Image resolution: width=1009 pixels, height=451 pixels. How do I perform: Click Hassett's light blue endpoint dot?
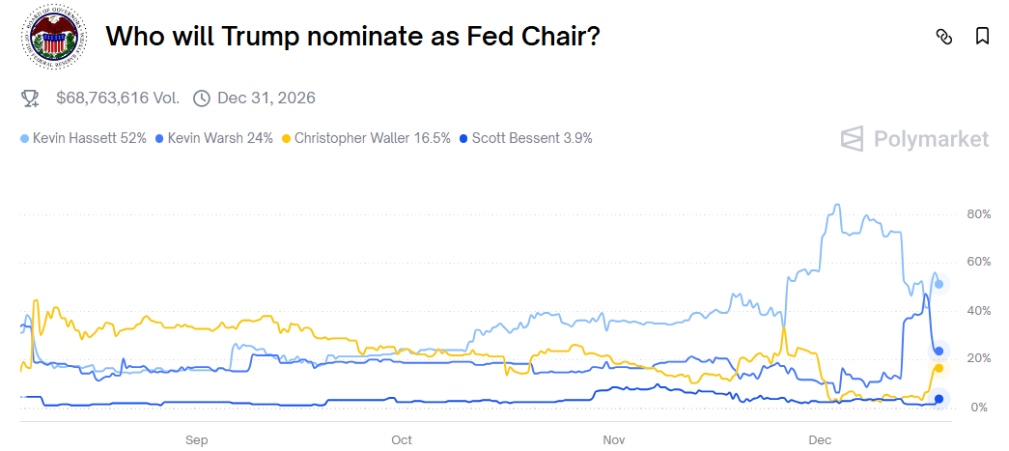pos(939,284)
